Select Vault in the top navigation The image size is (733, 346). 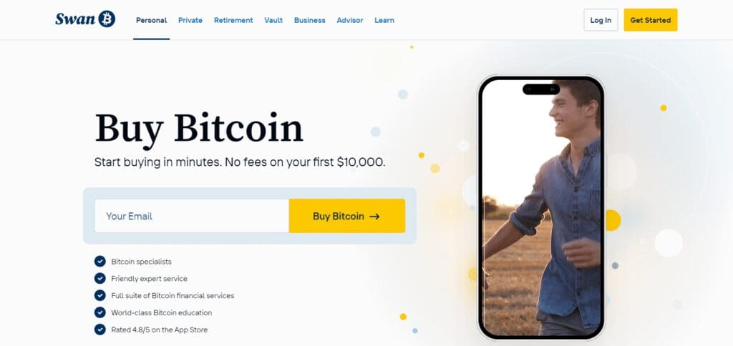(x=273, y=20)
